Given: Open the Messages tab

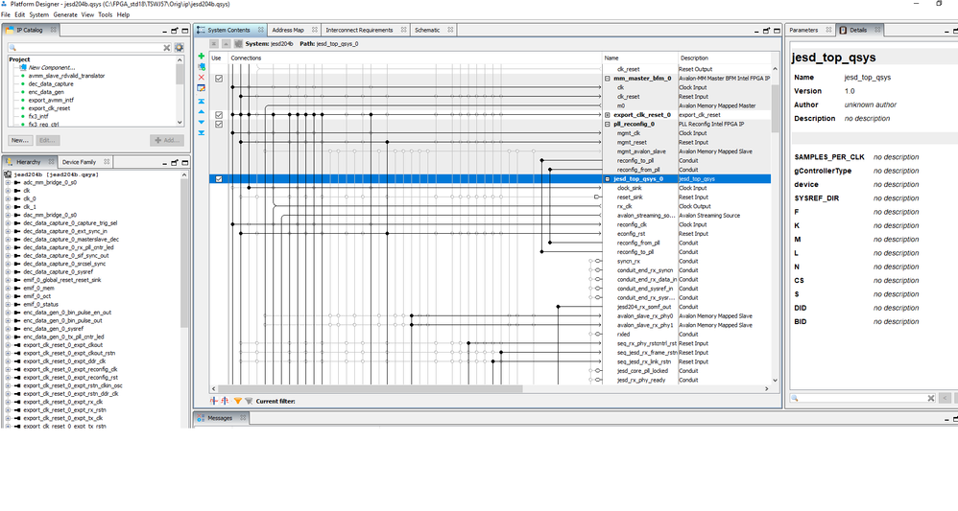Looking at the screenshot, I should click(220, 418).
